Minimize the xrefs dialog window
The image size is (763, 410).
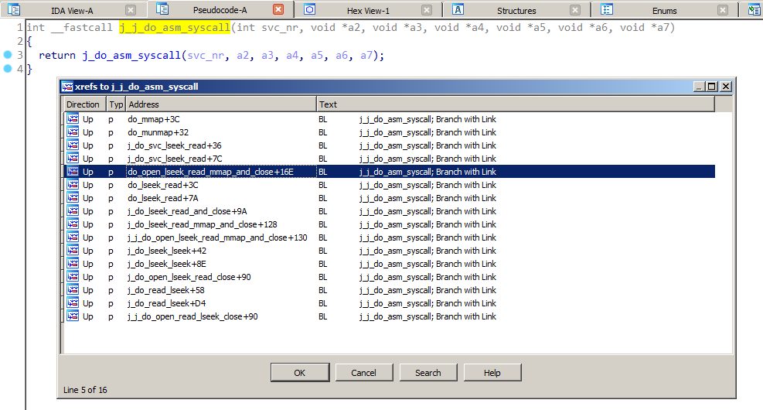(x=700, y=86)
